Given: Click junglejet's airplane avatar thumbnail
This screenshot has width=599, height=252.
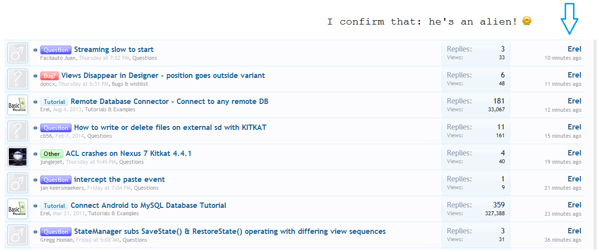Looking at the screenshot, I should pyautogui.click(x=18, y=157).
